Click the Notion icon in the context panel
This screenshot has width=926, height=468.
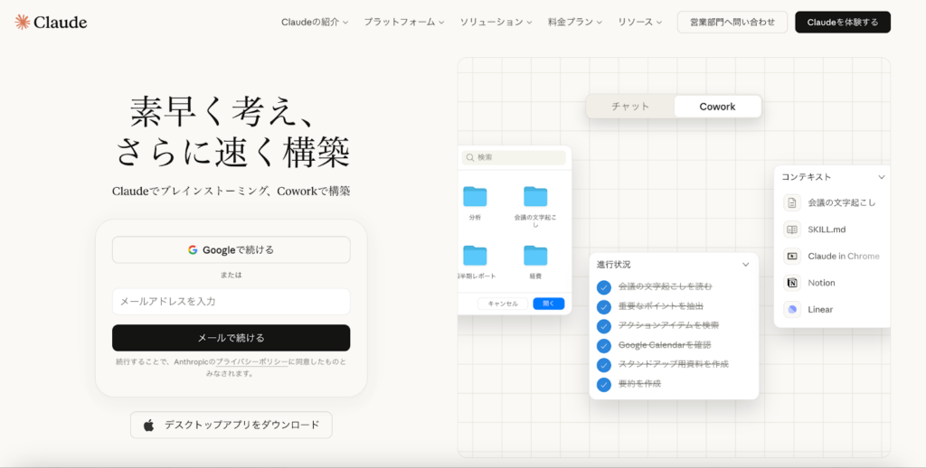point(792,283)
